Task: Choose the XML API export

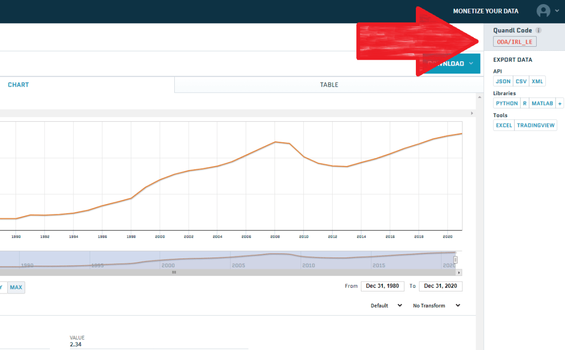Action: [x=537, y=81]
